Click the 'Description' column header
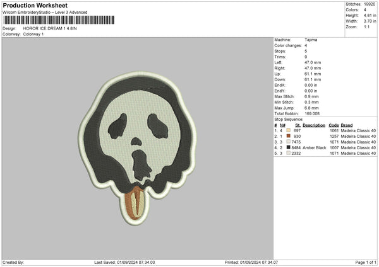379x267 pixels. click(314, 125)
